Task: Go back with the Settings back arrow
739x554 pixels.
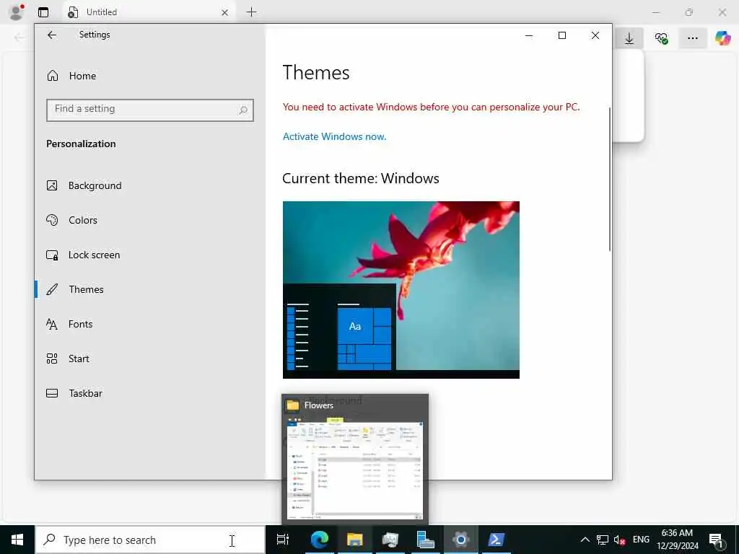Action: coord(52,35)
